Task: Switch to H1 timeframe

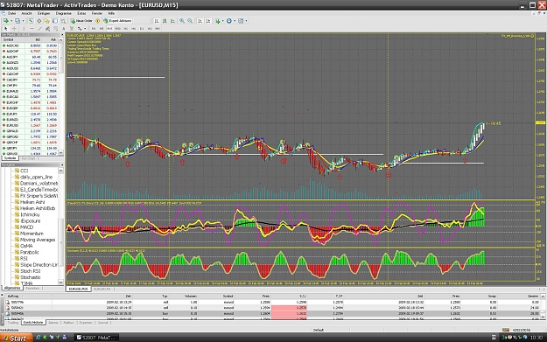Action: point(125,28)
